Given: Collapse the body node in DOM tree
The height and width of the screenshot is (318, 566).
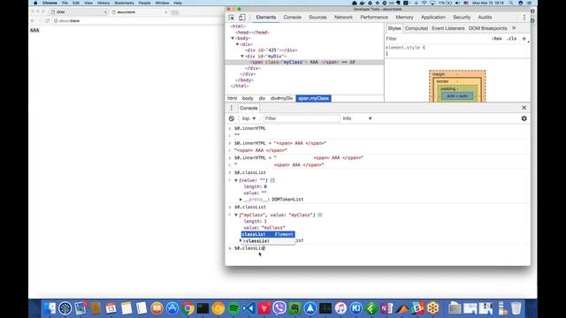Looking at the screenshot, I should pyautogui.click(x=233, y=38).
